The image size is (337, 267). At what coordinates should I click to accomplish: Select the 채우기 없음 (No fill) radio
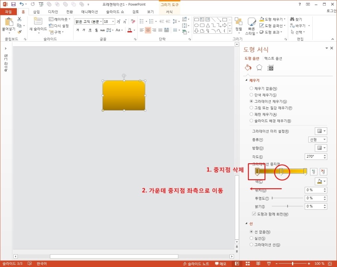tap(251, 88)
